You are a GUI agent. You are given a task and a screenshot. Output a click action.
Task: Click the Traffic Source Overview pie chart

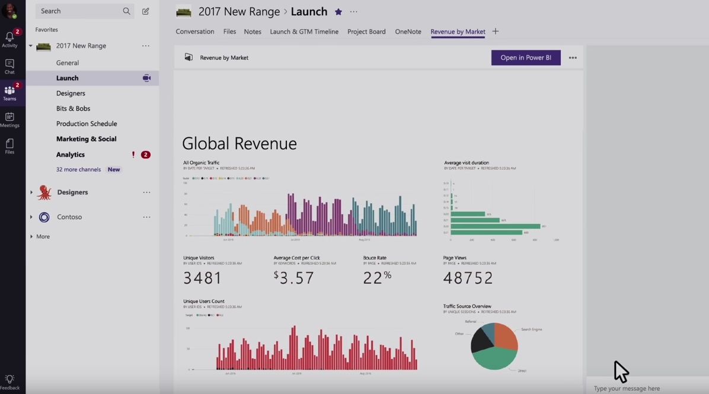point(494,346)
